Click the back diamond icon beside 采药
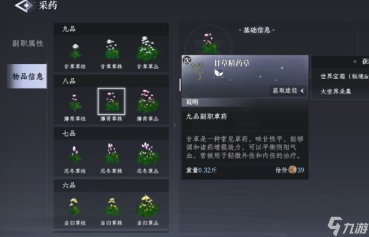This screenshot has height=237, width=369. coord(24,6)
